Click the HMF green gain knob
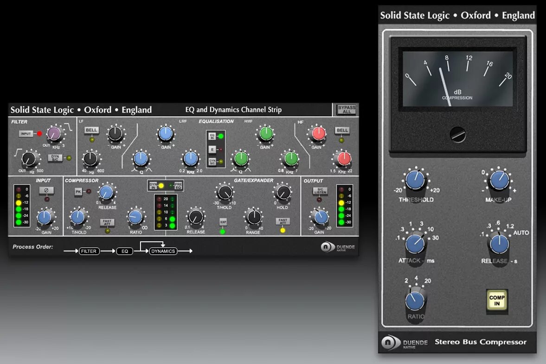Image resolution: width=546 pixels, height=364 pixels. coord(266,133)
